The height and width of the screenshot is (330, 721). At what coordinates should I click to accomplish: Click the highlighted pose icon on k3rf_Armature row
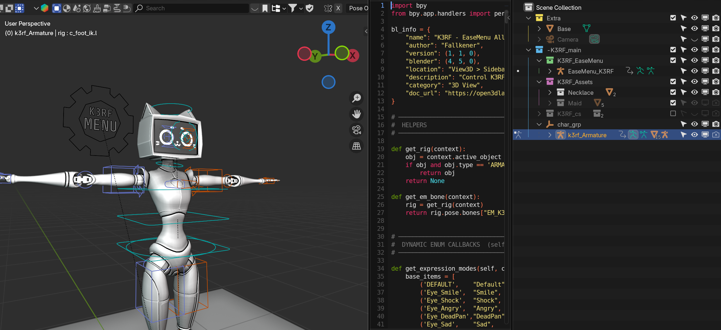point(633,135)
